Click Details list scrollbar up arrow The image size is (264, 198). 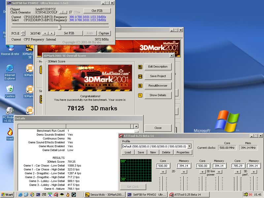tap(136, 126)
